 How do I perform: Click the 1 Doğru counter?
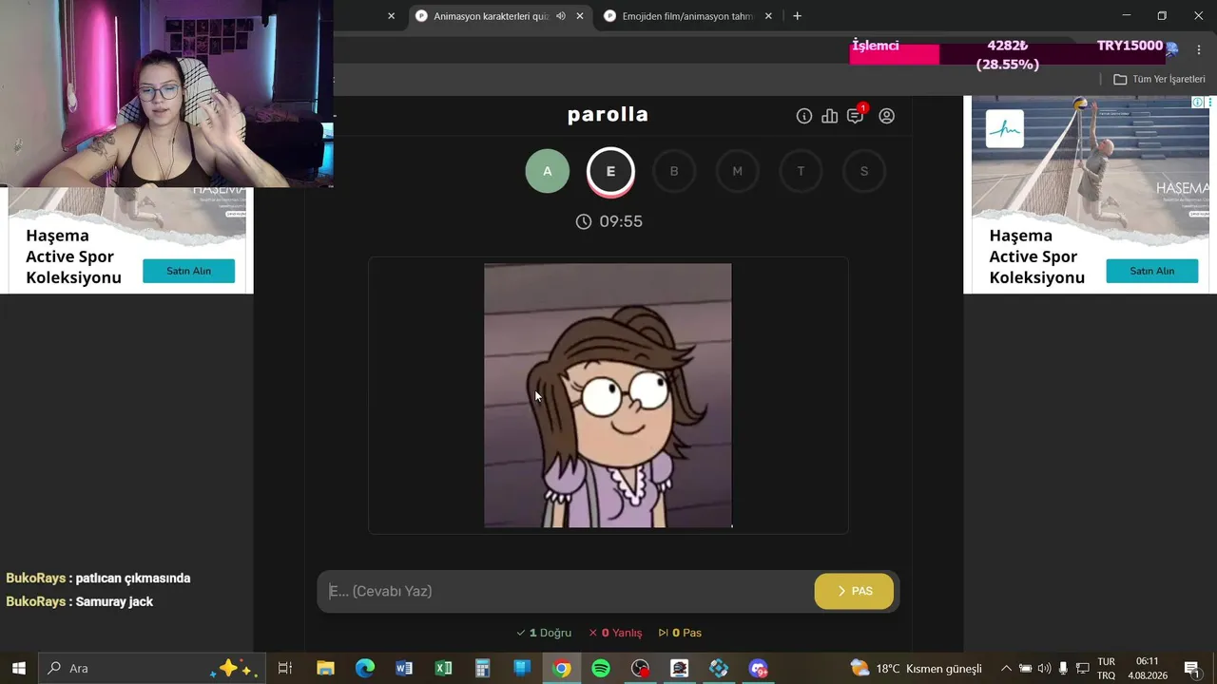click(x=544, y=633)
